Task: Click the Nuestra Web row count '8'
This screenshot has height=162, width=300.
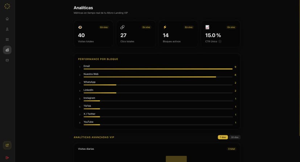Action: coord(236,75)
